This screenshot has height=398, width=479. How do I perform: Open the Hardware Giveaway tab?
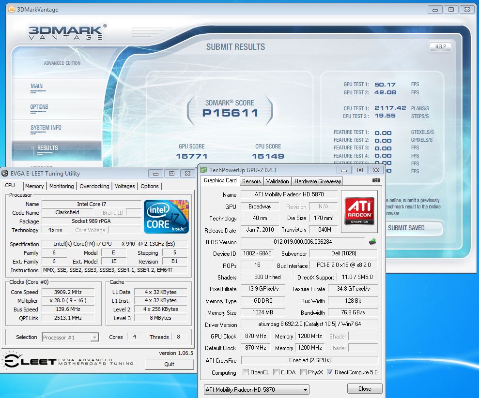coord(317,181)
